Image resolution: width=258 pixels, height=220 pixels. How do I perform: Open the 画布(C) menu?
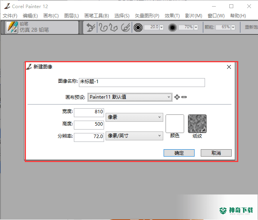point(51,16)
